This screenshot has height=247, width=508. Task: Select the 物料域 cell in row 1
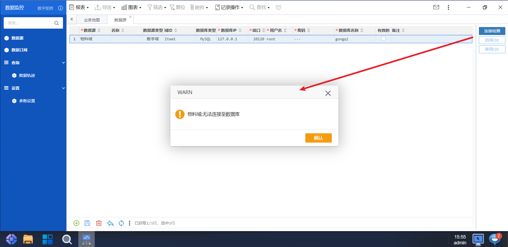[x=95, y=39]
